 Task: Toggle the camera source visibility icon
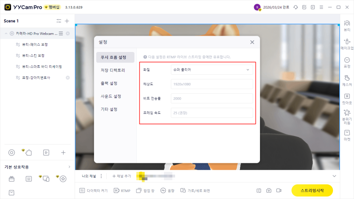coord(12,34)
